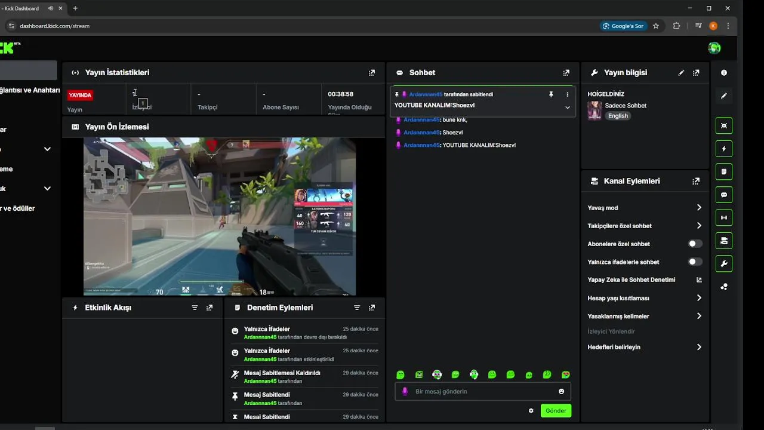Open Chrome media control icon in toolbar

[698, 26]
